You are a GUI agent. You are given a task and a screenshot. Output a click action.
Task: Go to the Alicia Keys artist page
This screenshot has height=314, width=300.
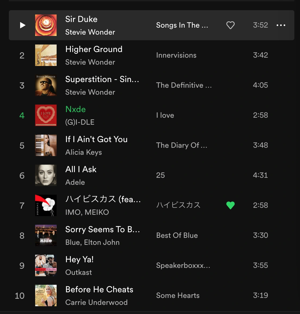point(83,152)
